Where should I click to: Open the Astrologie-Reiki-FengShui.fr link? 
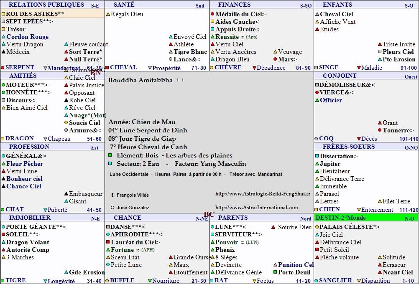tap(263, 194)
